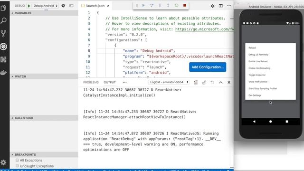Image resolution: width=304 pixels, height=171 pixels.
Task: Toggle output scroll lock
Action: [204, 82]
